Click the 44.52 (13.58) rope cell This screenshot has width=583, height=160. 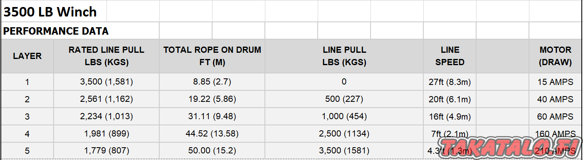212,134
